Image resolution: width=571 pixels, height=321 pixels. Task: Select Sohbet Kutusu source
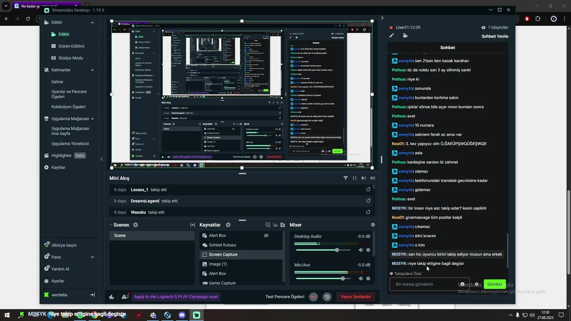click(x=241, y=245)
